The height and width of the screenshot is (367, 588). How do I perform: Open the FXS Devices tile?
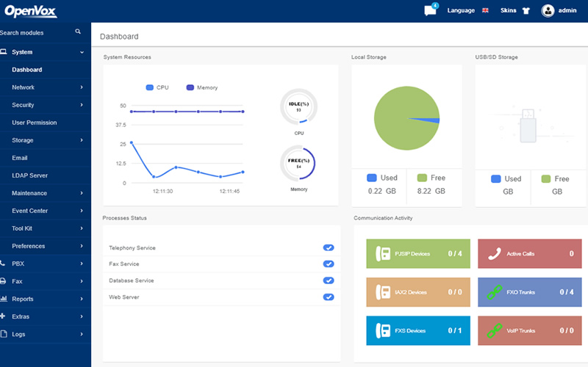tap(418, 330)
